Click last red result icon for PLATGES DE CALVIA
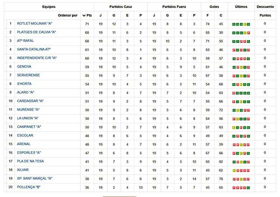The height and width of the screenshot is (197, 280). [x=248, y=33]
